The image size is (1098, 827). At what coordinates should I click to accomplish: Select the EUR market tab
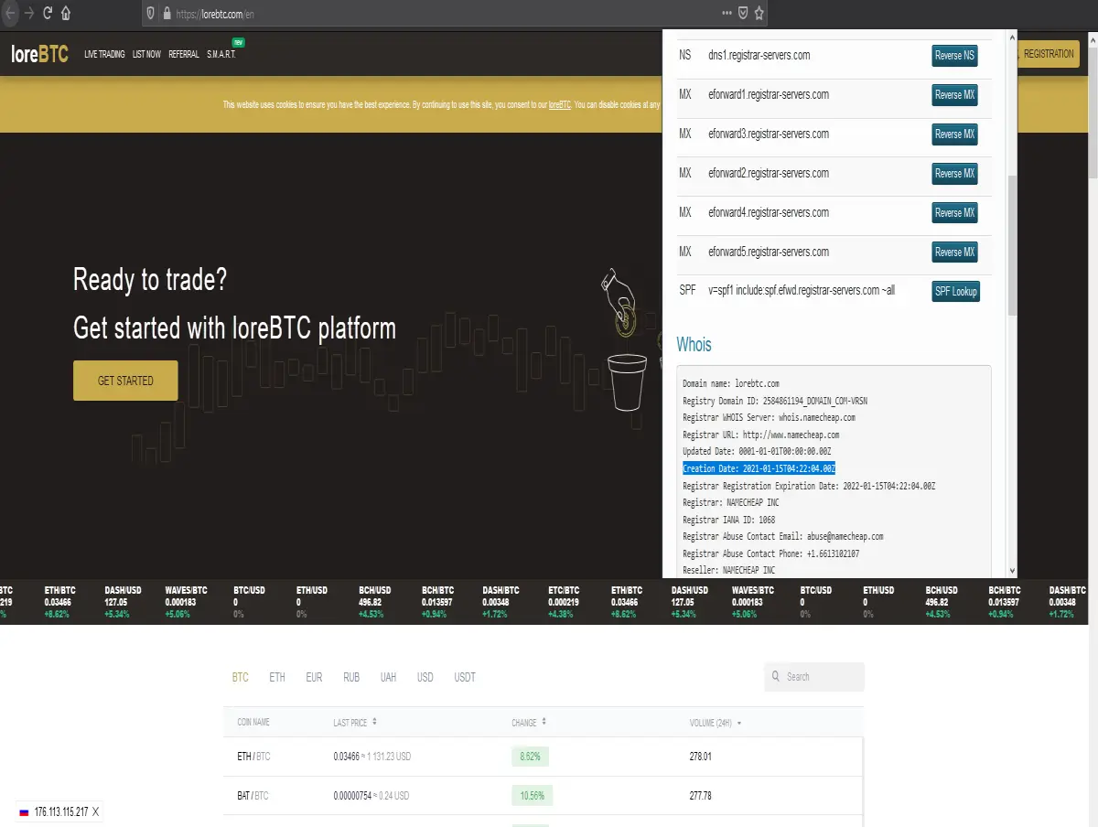[x=314, y=678]
